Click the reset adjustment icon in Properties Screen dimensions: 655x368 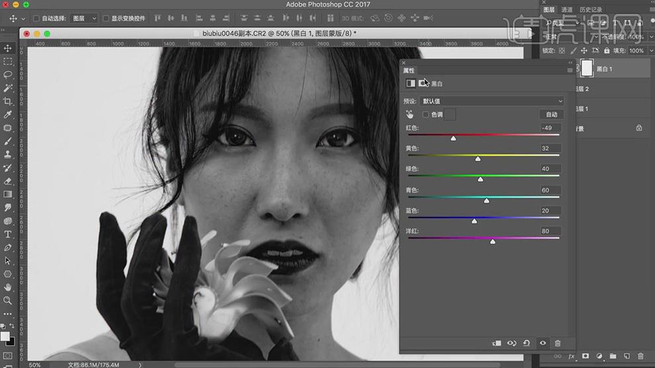[x=527, y=343]
